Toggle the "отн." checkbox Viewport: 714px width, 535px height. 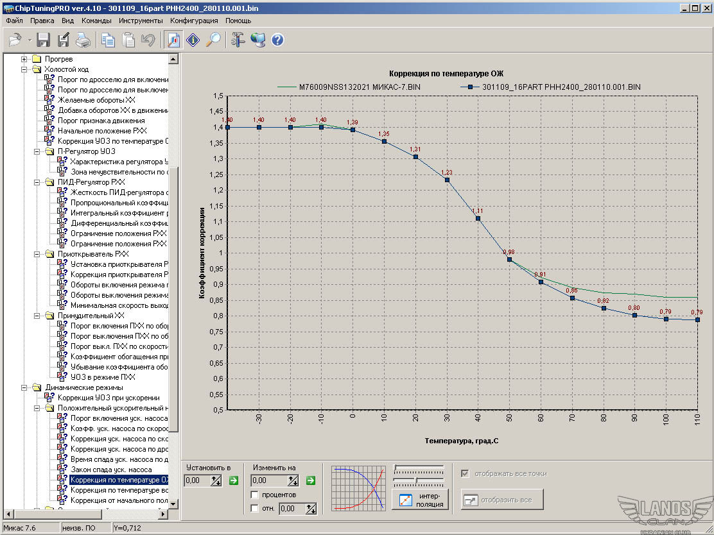255,509
